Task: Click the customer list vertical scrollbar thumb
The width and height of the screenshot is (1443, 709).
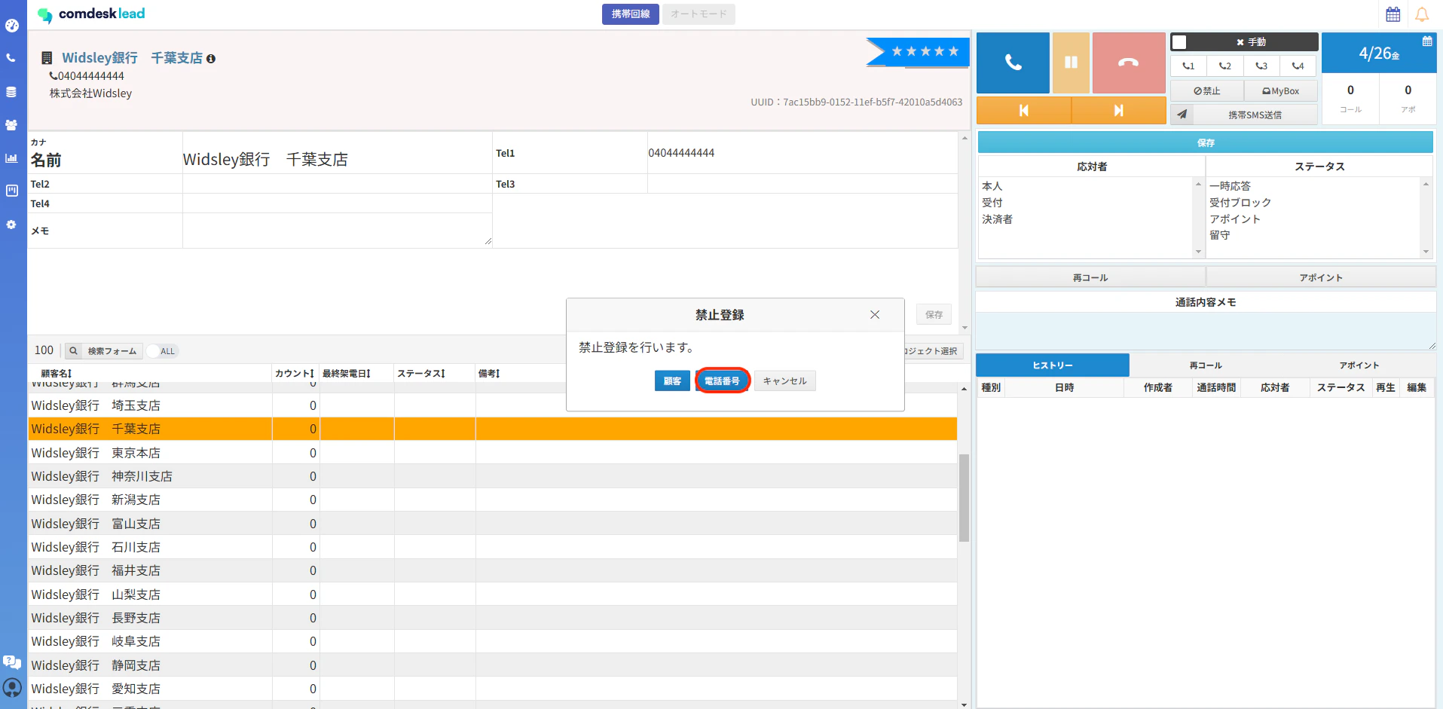Action: [964, 498]
